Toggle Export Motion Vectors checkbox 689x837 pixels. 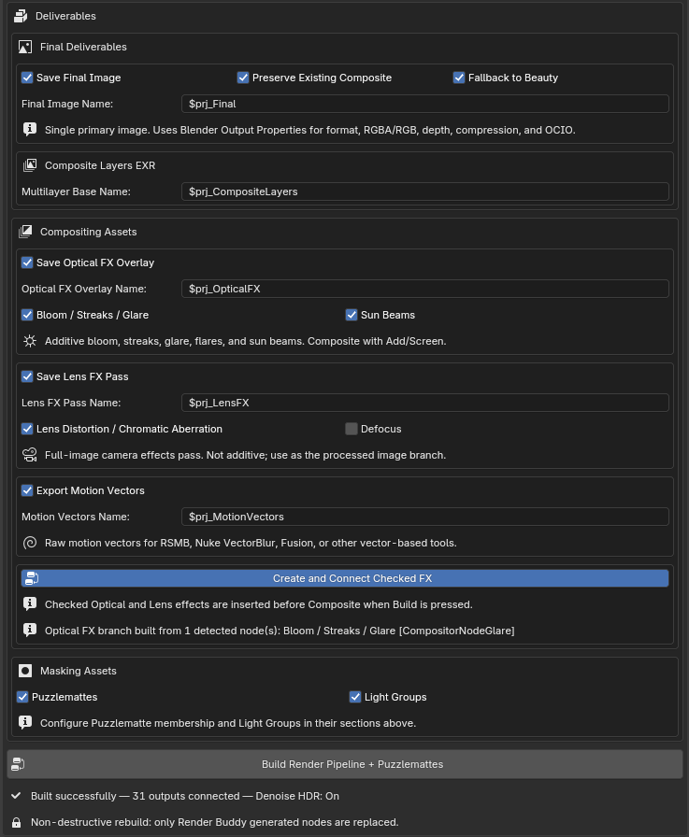coord(27,490)
